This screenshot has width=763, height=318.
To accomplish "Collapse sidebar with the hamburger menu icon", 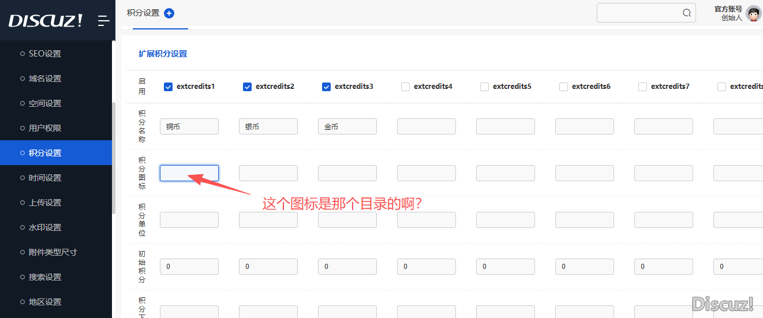I will point(103,21).
